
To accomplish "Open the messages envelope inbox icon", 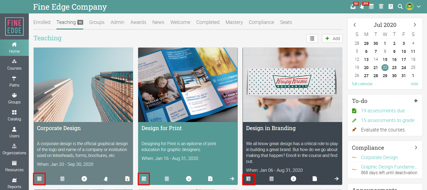I will (x=353, y=7).
